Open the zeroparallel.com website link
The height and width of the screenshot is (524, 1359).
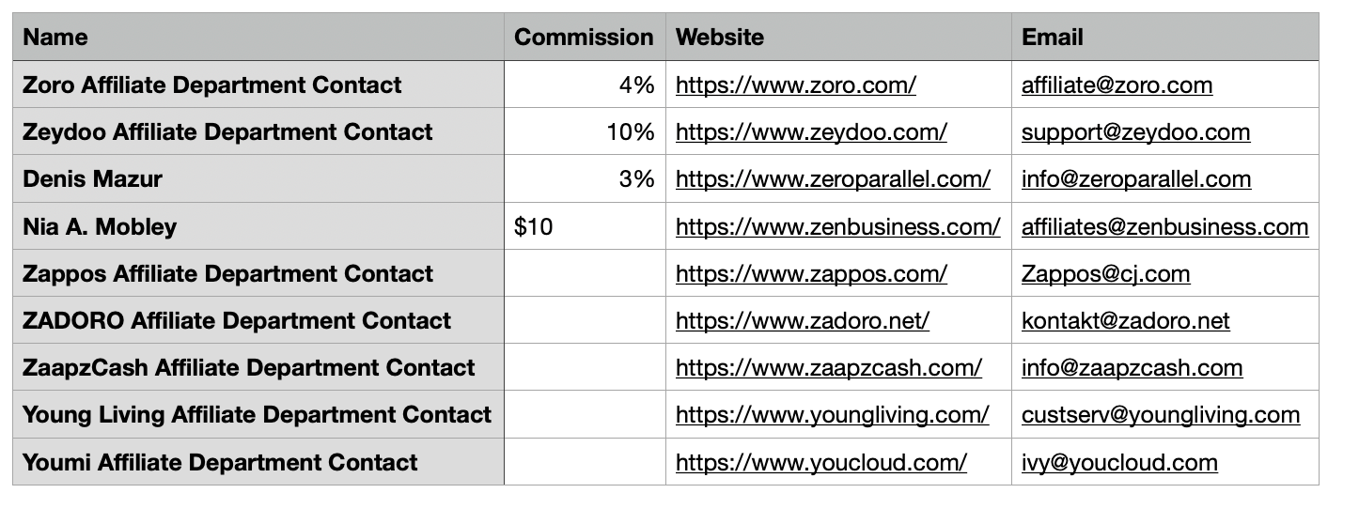coord(833,179)
